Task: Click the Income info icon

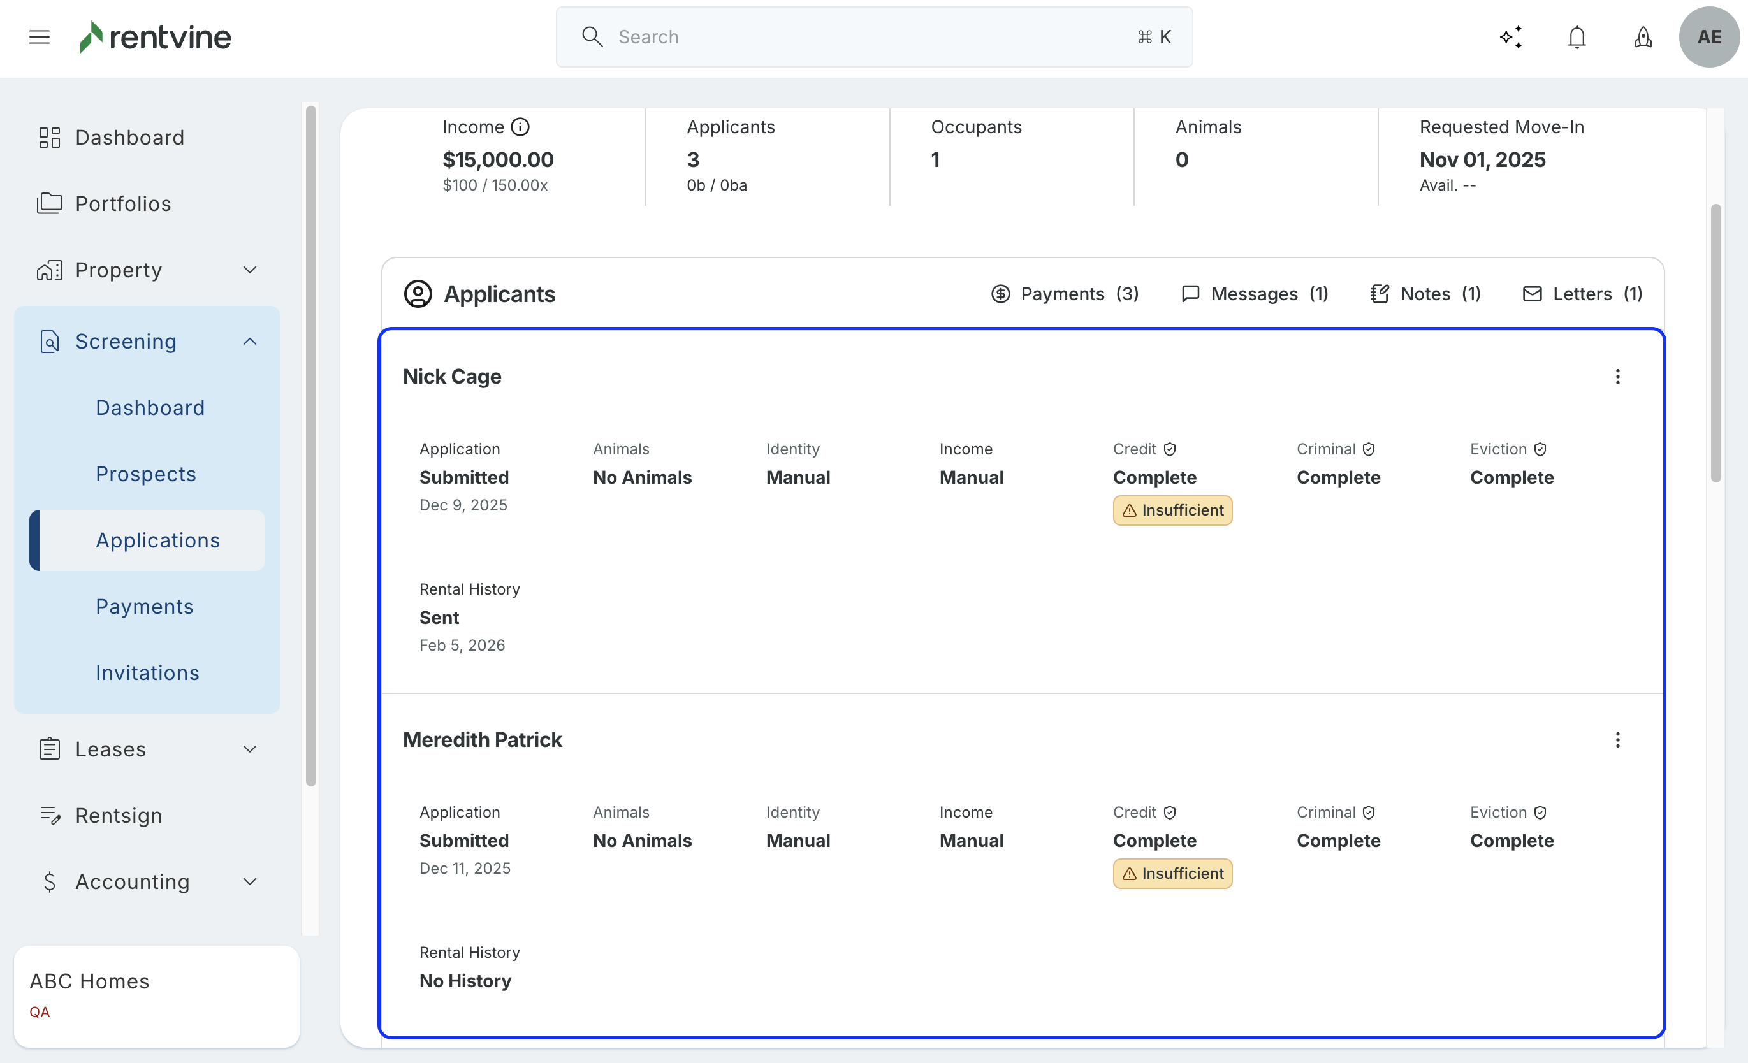Action: point(520,127)
